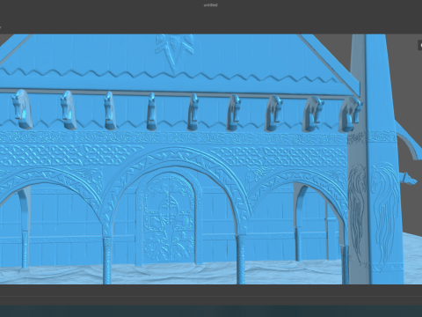Click the "untitled" window title text
Image resolution: width=422 pixels, height=317 pixels.
(x=210, y=5)
